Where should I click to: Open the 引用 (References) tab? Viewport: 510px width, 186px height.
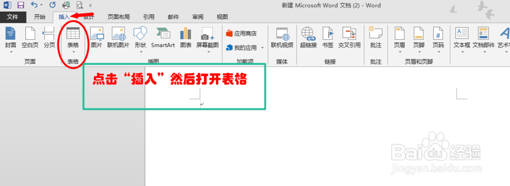point(148,17)
